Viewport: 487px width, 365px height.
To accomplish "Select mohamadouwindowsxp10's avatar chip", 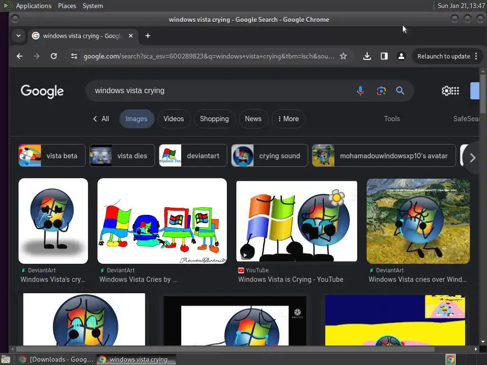I will 384,155.
